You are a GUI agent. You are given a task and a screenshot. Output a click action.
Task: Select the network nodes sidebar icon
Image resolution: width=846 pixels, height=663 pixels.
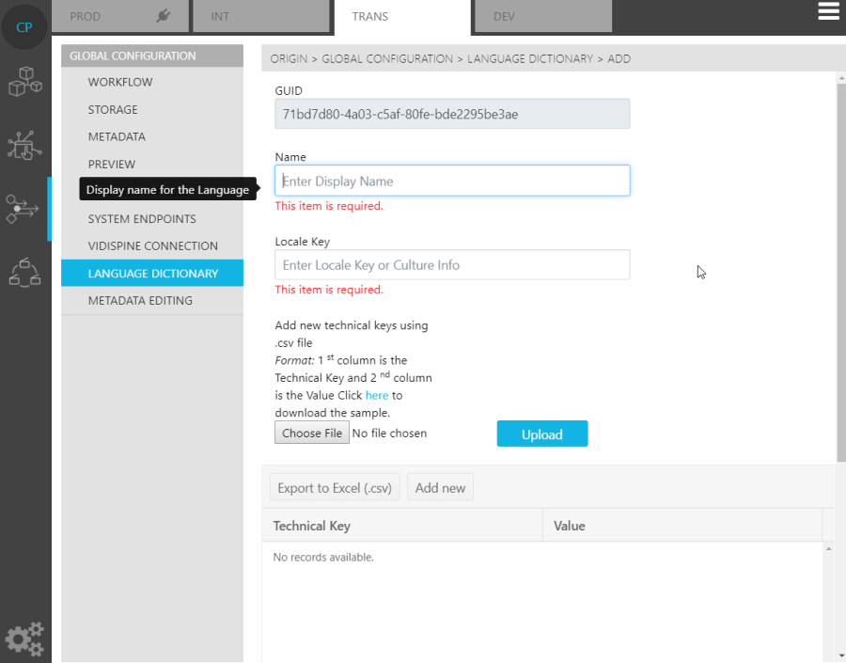point(24,144)
